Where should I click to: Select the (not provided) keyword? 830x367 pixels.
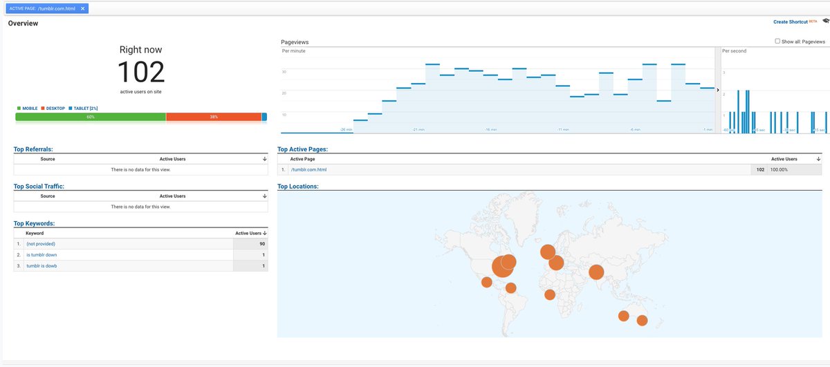41,244
